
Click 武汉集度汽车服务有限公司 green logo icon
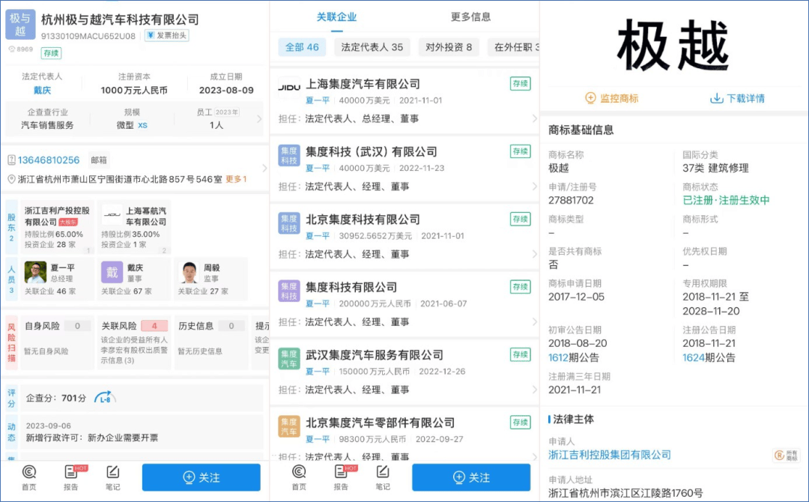click(289, 359)
